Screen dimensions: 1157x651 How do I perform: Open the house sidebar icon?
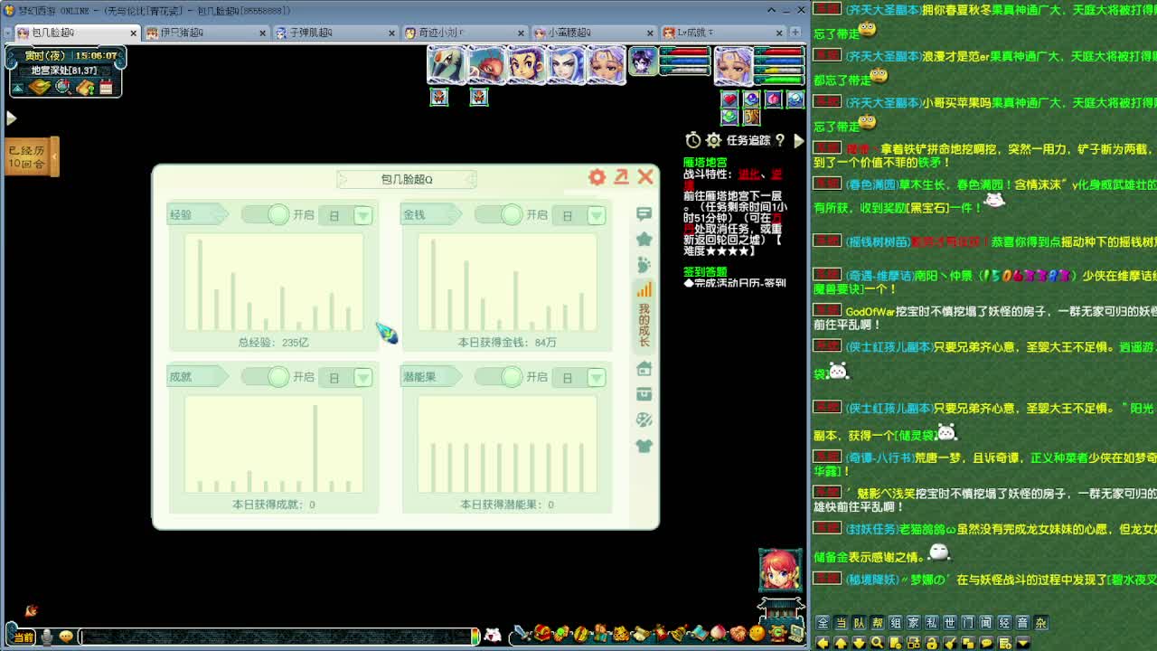coord(644,369)
